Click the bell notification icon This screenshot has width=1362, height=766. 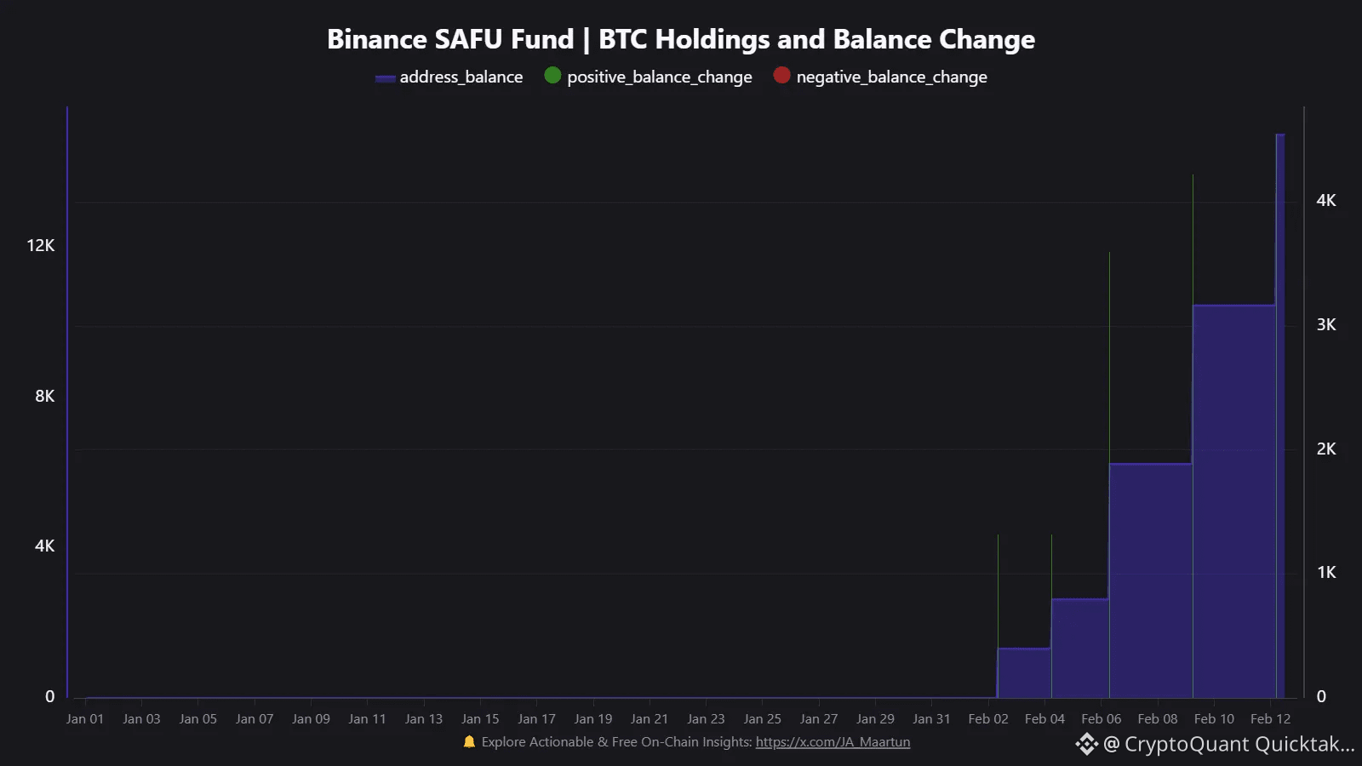(469, 742)
